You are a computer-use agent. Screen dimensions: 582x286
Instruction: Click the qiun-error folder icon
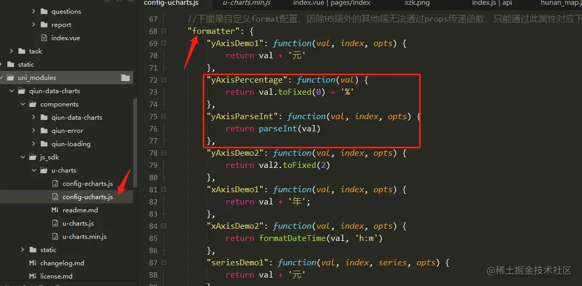(x=44, y=130)
